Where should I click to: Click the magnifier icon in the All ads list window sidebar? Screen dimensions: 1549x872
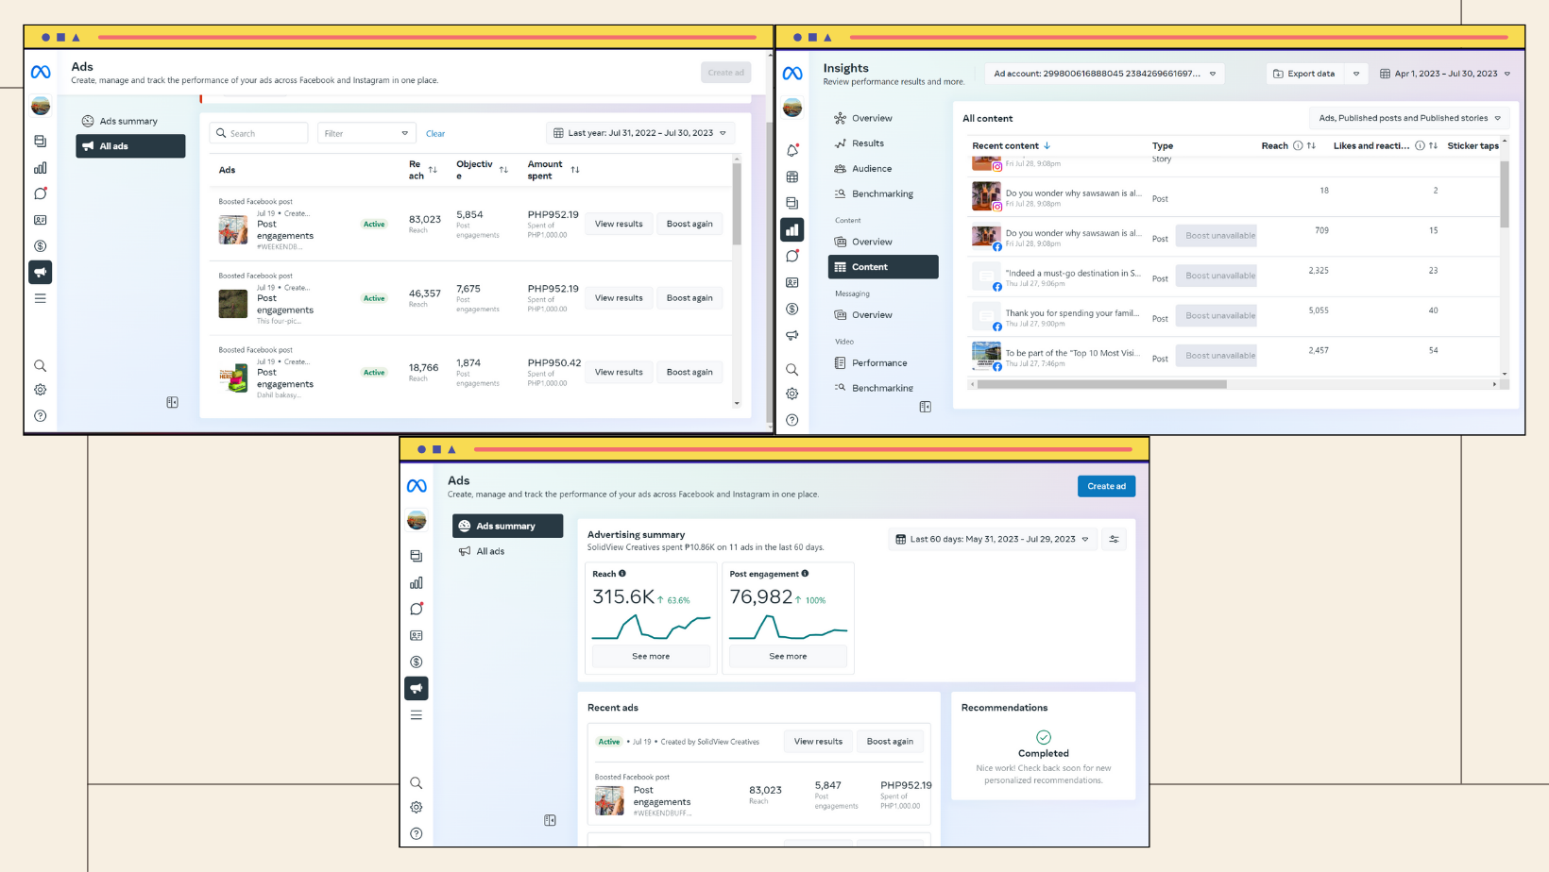[x=40, y=366]
